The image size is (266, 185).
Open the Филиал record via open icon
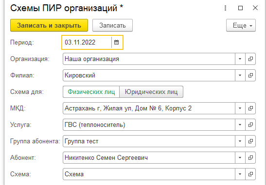tap(250, 76)
